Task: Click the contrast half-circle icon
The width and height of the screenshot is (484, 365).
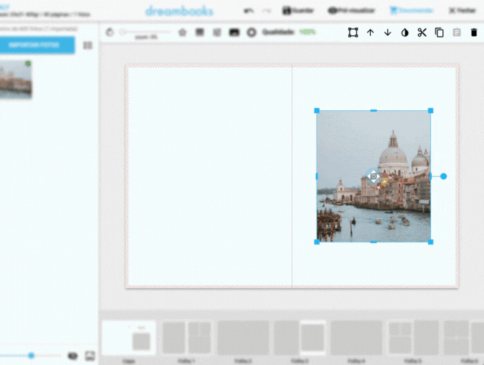Action: [405, 32]
